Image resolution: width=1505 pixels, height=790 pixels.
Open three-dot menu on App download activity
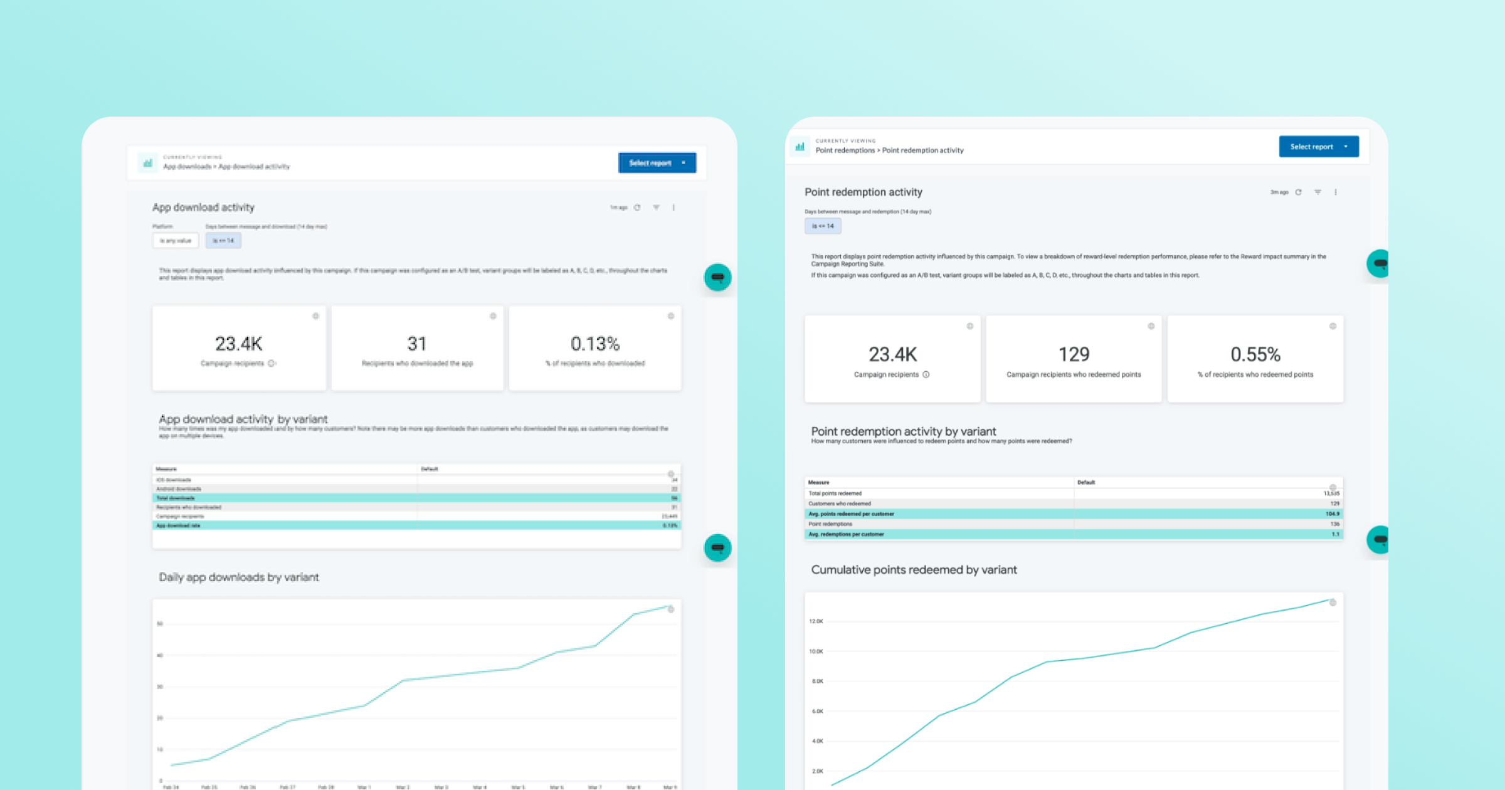point(673,208)
